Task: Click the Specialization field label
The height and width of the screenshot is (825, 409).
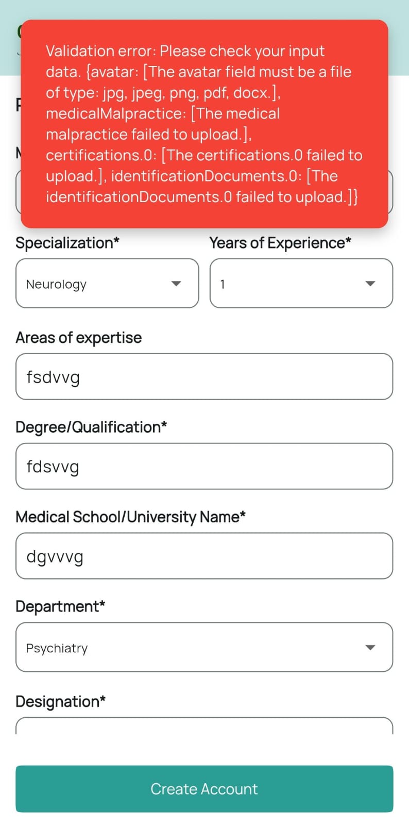Action: point(67,243)
